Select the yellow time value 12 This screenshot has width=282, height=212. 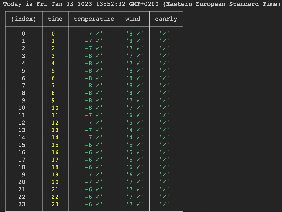coord(55,123)
